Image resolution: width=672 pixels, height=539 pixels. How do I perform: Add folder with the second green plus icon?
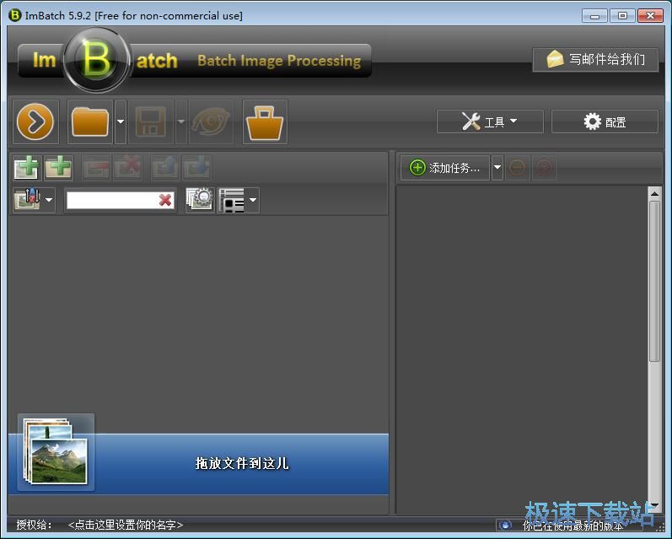coord(59,168)
